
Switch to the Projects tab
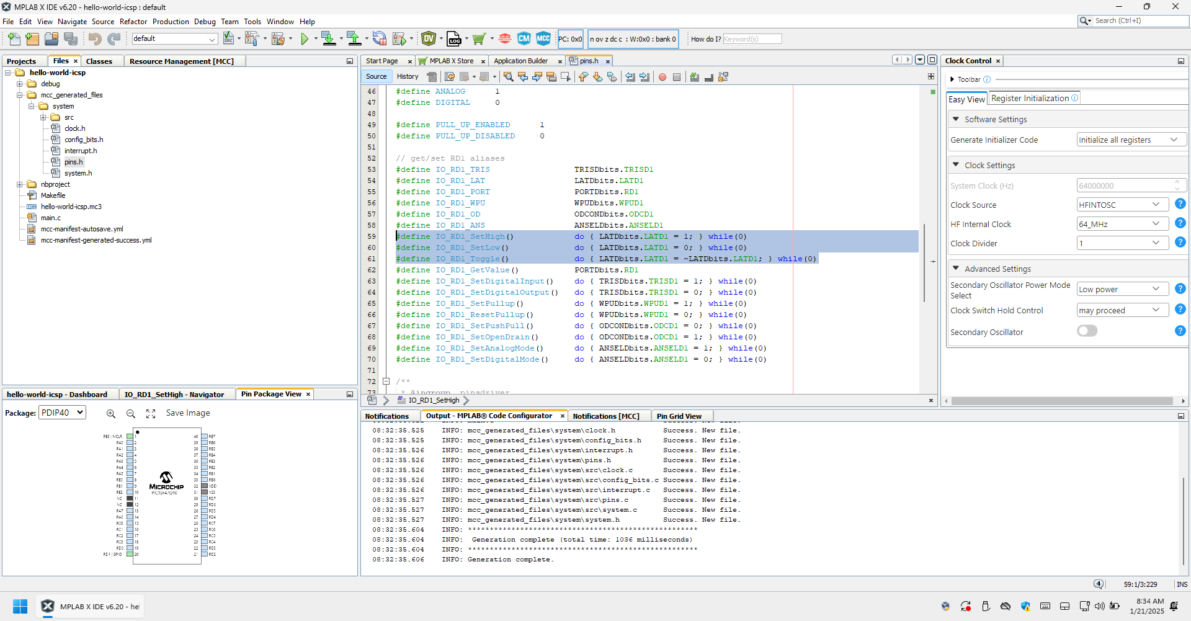coord(22,61)
